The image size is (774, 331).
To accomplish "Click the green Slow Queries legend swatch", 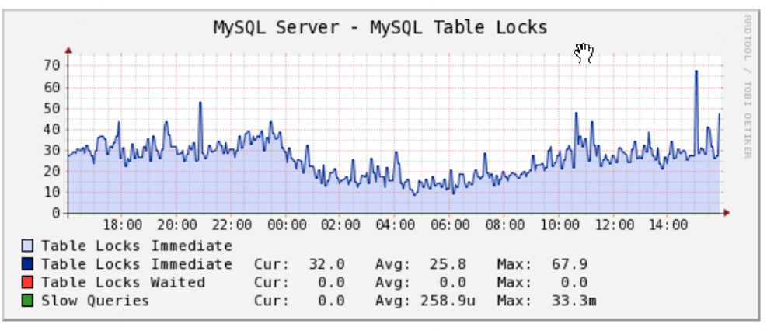I will click(27, 301).
